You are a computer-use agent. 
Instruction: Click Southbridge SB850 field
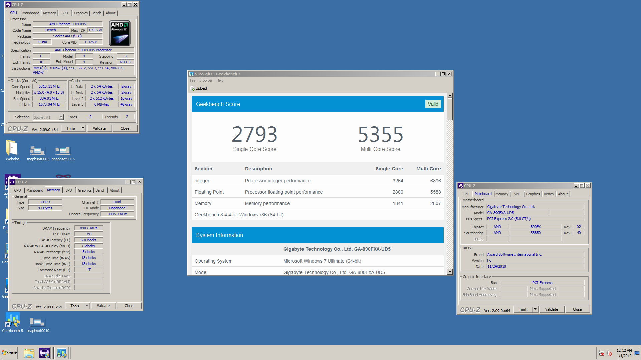pyautogui.click(x=536, y=233)
